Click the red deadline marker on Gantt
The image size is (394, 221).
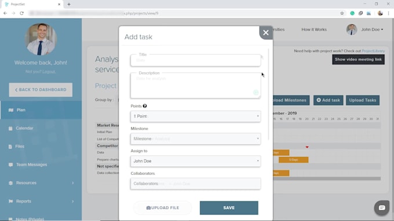click(307, 147)
